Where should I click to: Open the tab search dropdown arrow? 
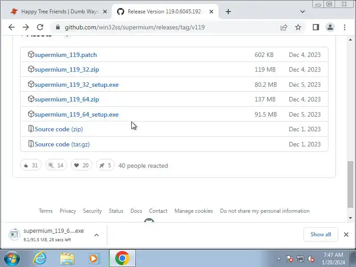tap(303, 12)
